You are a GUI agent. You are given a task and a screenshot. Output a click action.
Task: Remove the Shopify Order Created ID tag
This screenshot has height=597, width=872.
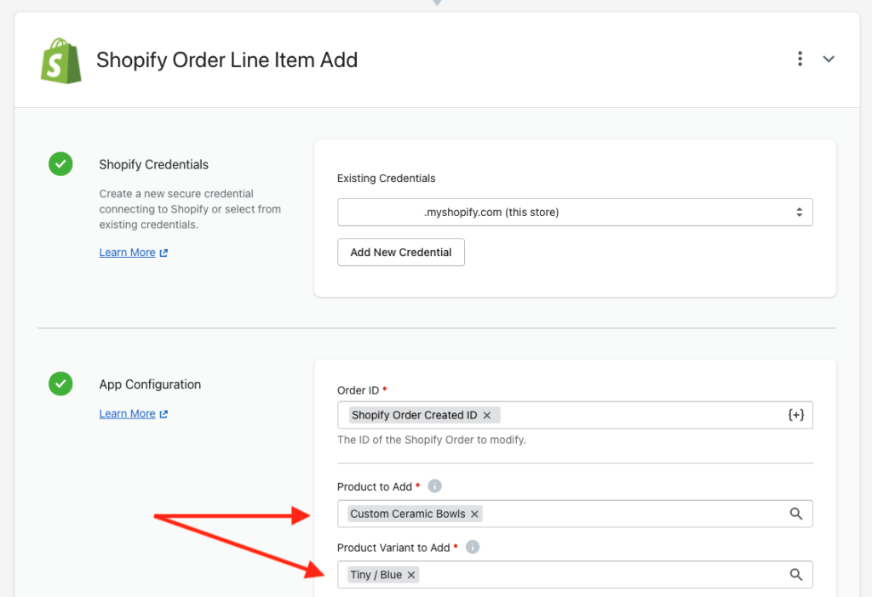click(x=487, y=415)
